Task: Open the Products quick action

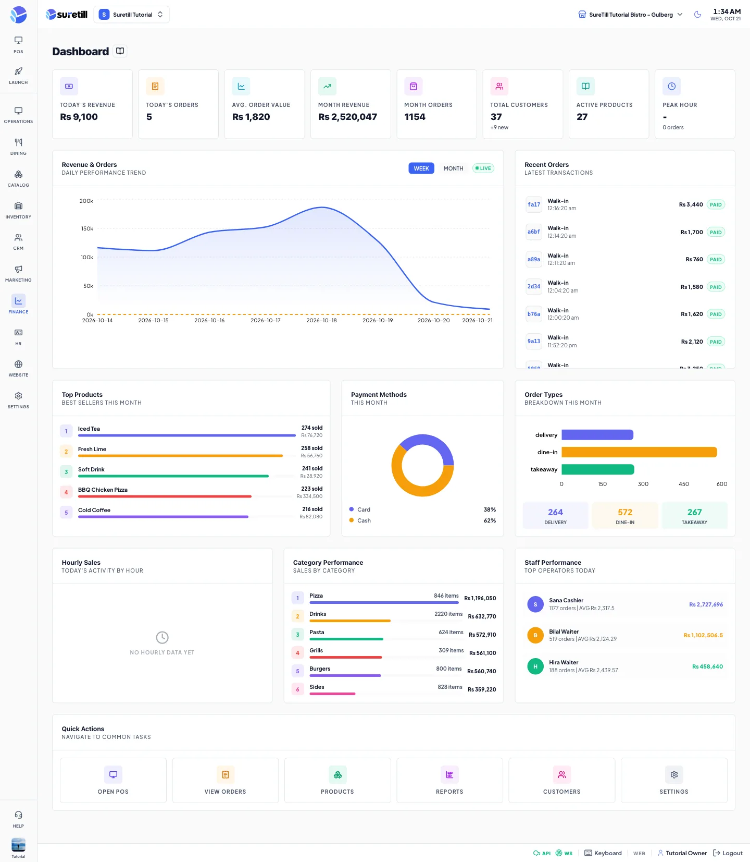Action: (337, 780)
